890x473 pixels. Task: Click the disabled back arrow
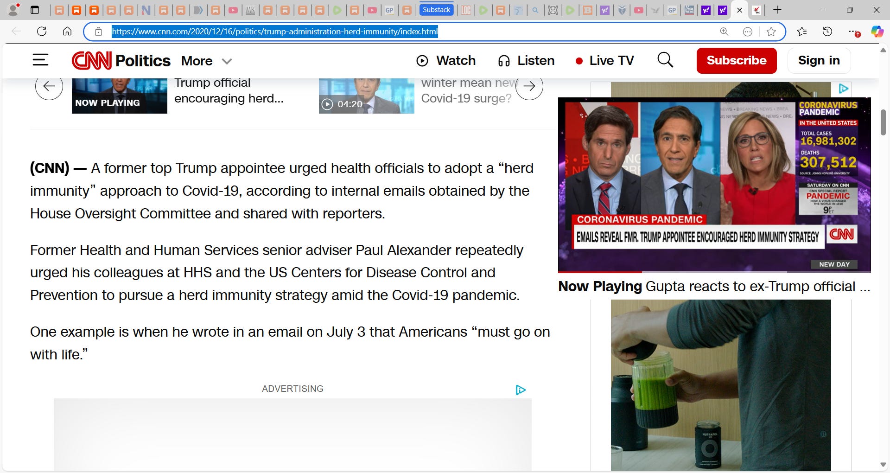[16, 32]
